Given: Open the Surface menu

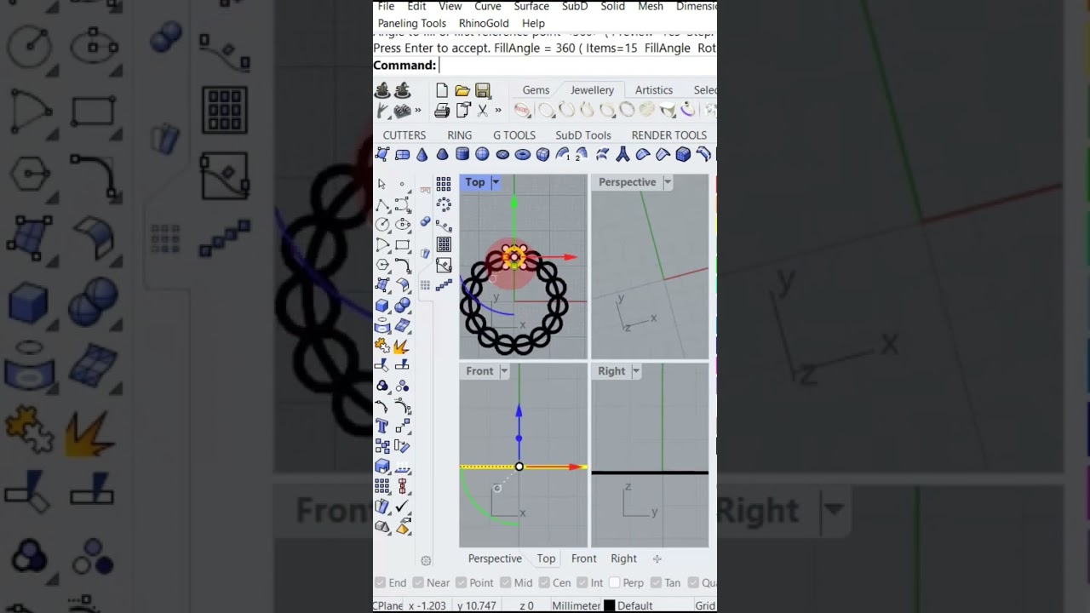Looking at the screenshot, I should coord(531,6).
